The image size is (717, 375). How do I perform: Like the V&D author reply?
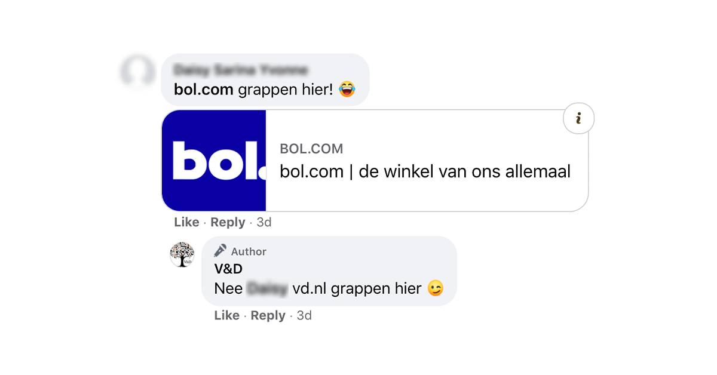(x=226, y=315)
